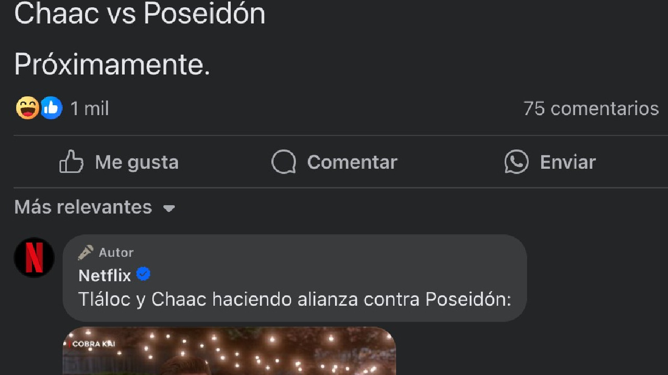
Task: Expand the Más relevantes sort arrow
Action: 169,208
